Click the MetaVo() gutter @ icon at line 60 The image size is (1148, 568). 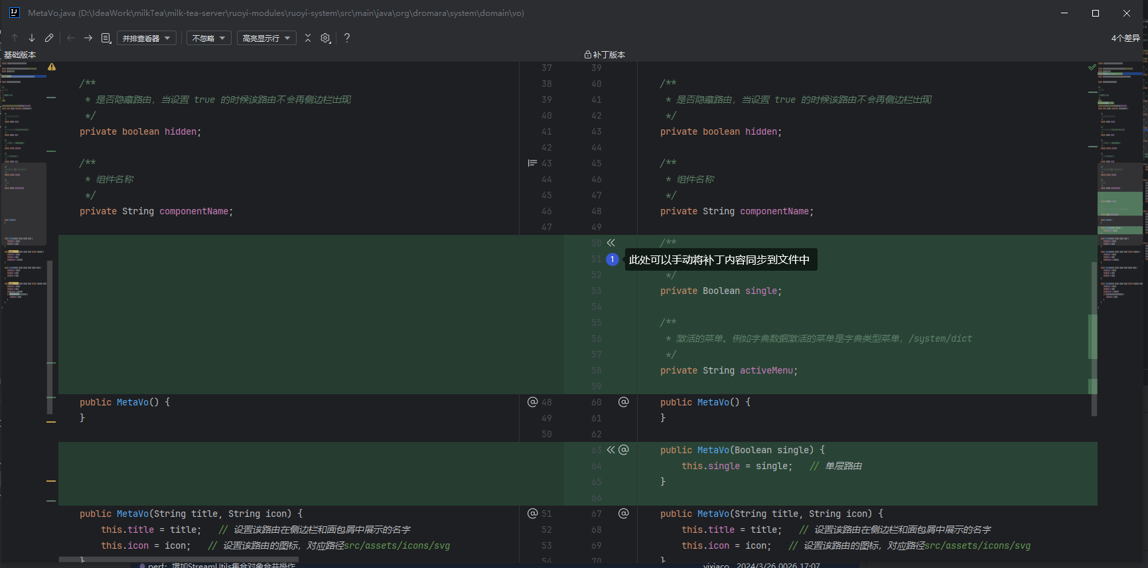pos(623,402)
